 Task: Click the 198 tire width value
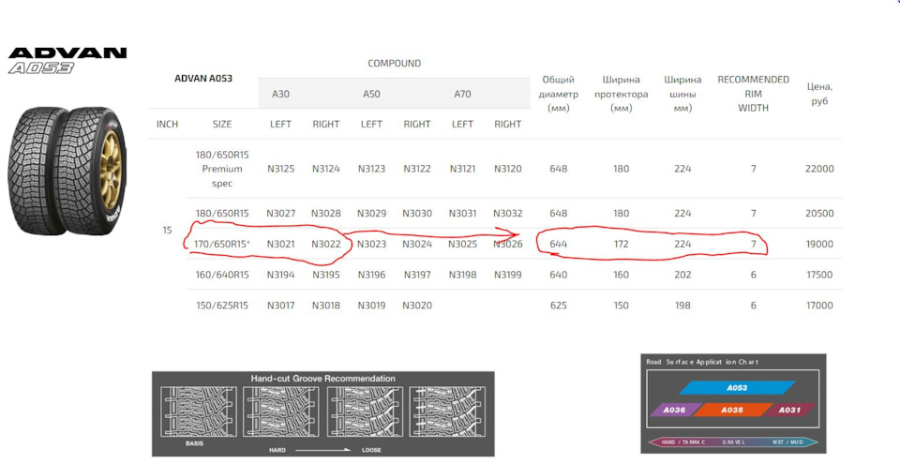pyautogui.click(x=682, y=306)
